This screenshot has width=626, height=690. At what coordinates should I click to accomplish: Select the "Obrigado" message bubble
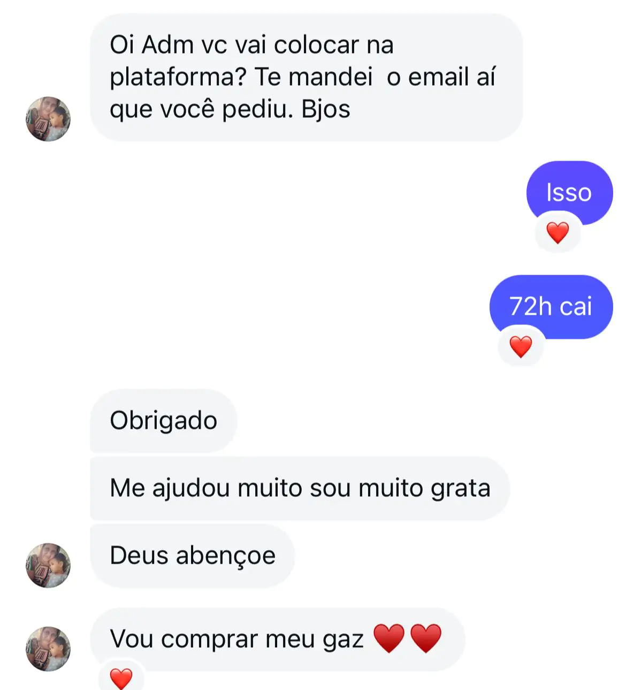[164, 421]
